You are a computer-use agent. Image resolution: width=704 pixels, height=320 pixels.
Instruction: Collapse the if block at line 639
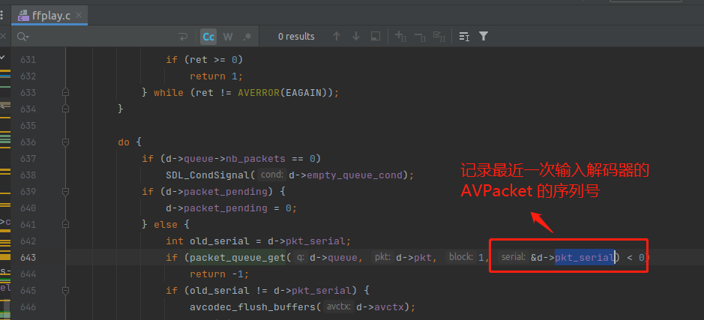click(66, 191)
